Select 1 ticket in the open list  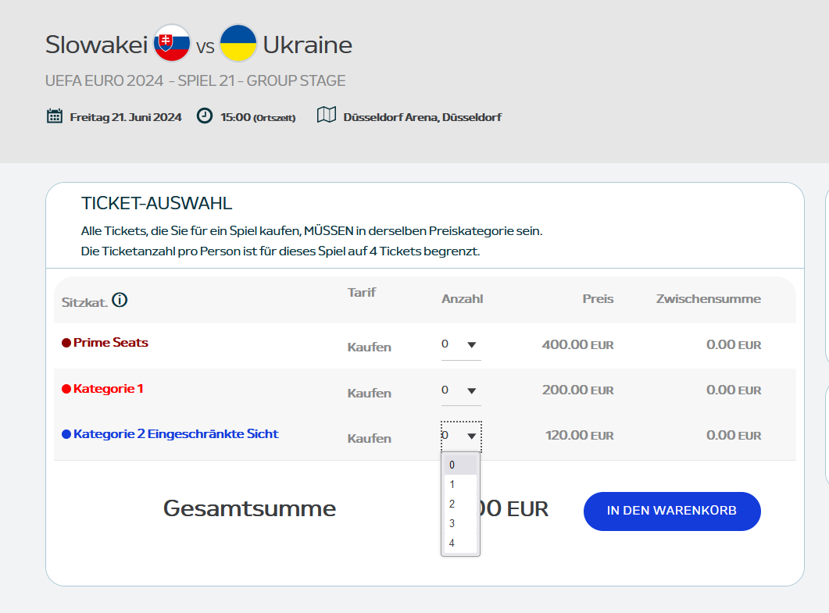[460, 484]
